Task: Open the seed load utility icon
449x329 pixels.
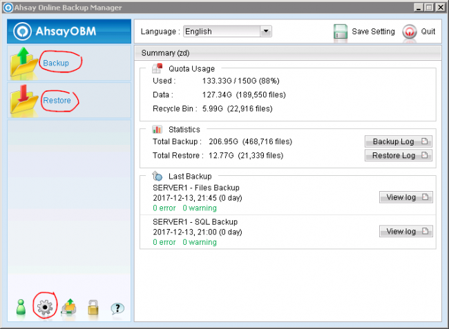Action: click(x=68, y=307)
